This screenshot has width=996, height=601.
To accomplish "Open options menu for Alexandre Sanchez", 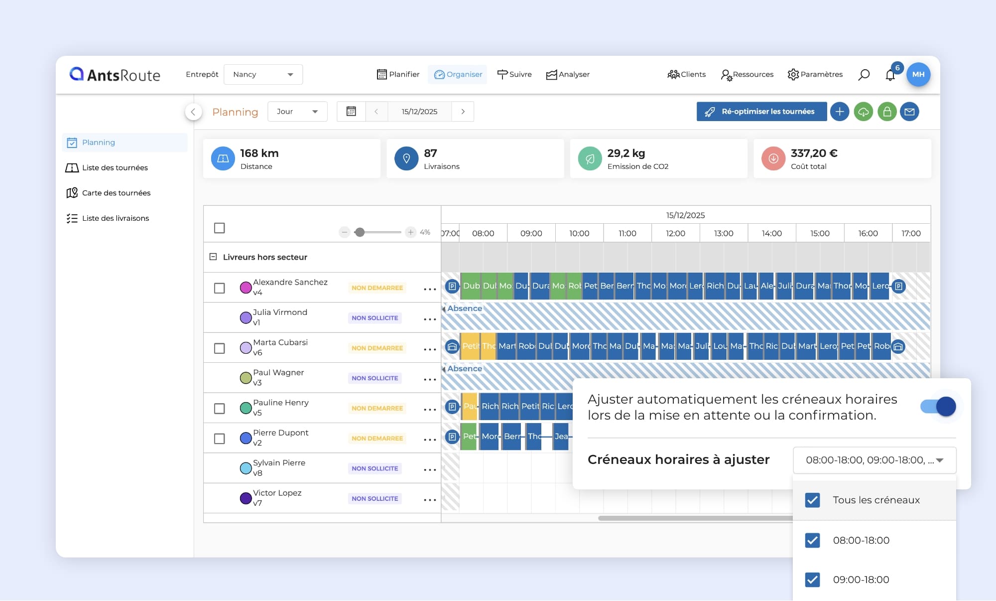I will (430, 289).
